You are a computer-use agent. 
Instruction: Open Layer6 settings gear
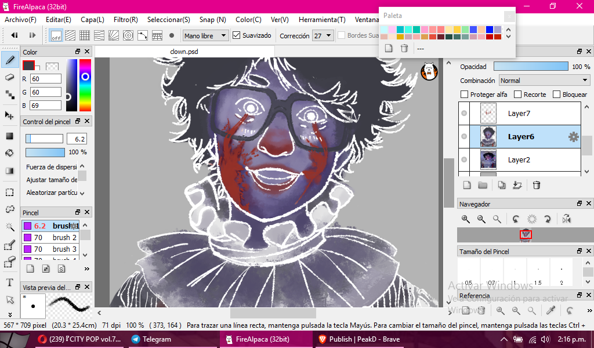(x=574, y=137)
